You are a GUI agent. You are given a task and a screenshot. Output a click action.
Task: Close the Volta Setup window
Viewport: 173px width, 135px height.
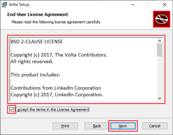point(165,5)
